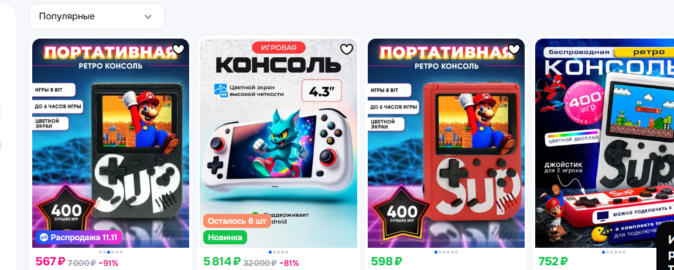Viewport: 674px width, 270px height.
Task: Open black Sup portable console image
Action: coord(111,143)
